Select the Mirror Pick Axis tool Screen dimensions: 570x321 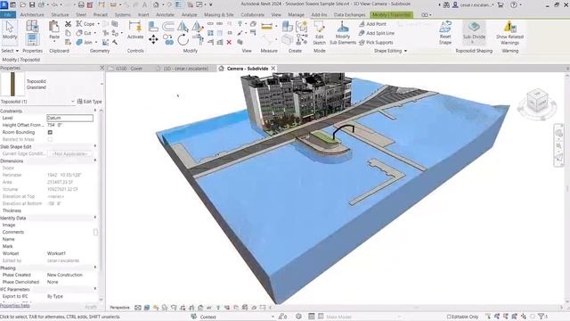(x=183, y=26)
